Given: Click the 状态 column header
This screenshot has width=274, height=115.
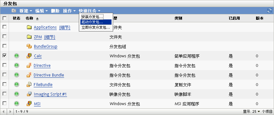Looking at the screenshot, I should pyautogui.click(x=16, y=18).
